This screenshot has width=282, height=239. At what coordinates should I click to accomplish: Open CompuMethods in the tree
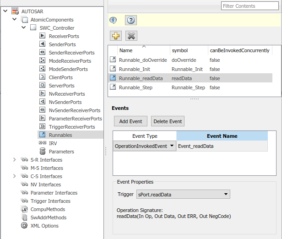pos(48,209)
